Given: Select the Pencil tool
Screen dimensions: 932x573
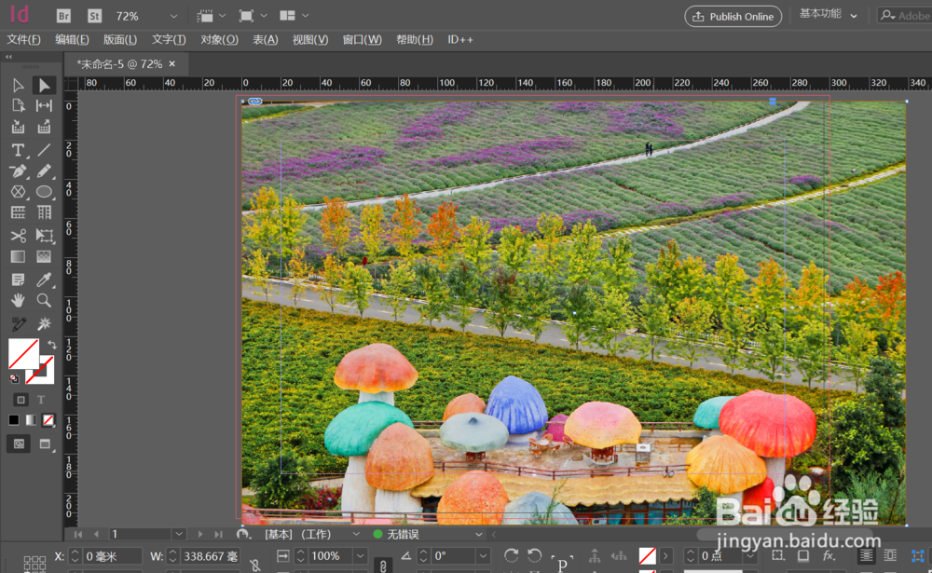Looking at the screenshot, I should point(44,171).
